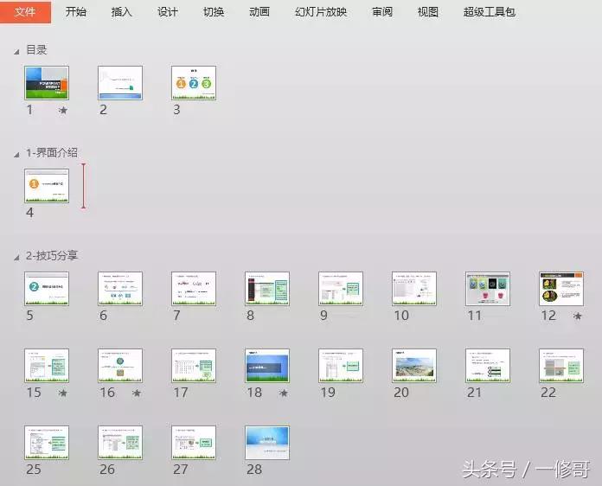Select slide 9 thumbnail
The height and width of the screenshot is (486, 602).
point(341,289)
